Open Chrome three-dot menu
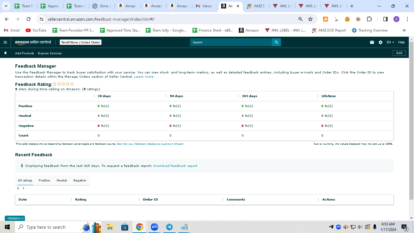The width and height of the screenshot is (414, 233). tap(407, 19)
